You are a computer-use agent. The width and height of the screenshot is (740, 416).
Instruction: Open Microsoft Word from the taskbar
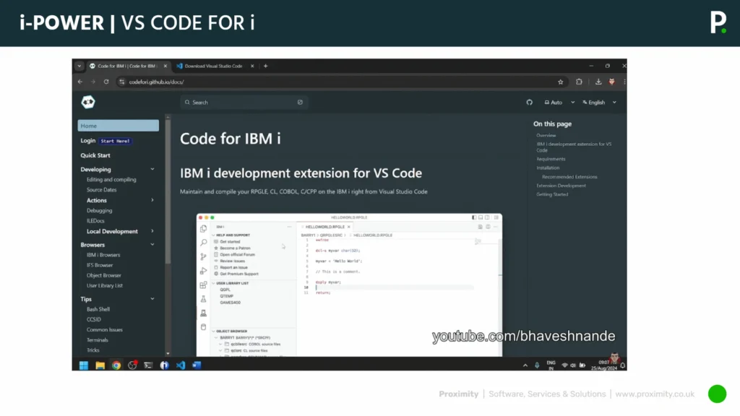coord(197,365)
